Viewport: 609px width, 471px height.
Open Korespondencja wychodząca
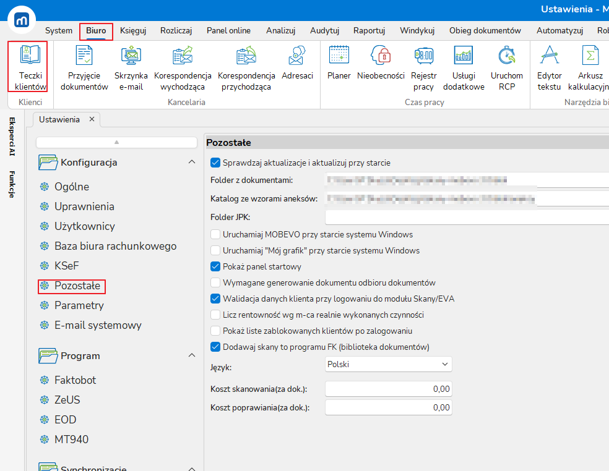click(183, 67)
